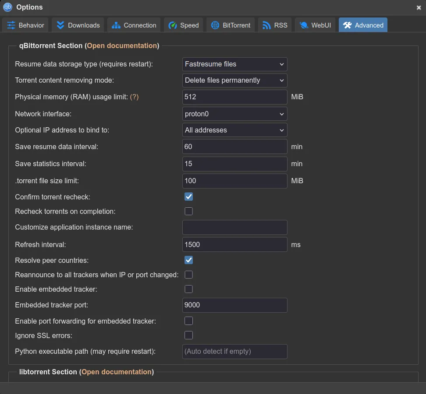
Task: Open the Downloads tab
Action: point(78,25)
